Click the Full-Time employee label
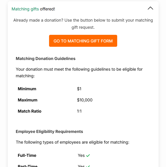The image size is (166, 167). (x=27, y=155)
